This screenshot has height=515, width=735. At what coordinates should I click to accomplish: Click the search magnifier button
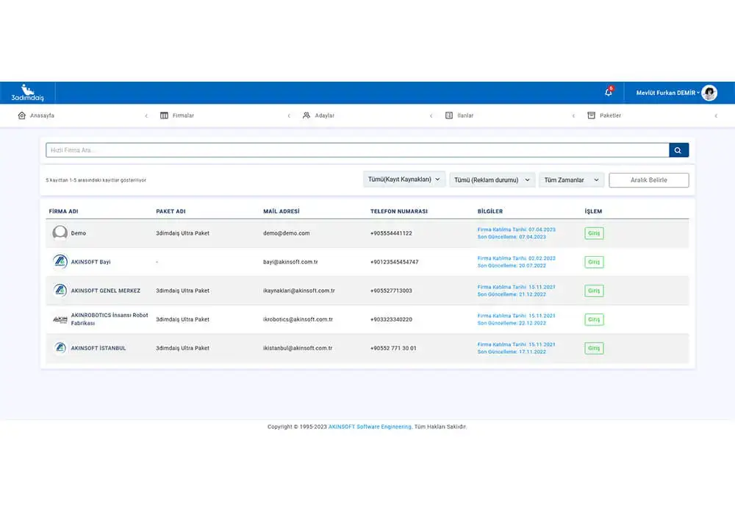678,150
